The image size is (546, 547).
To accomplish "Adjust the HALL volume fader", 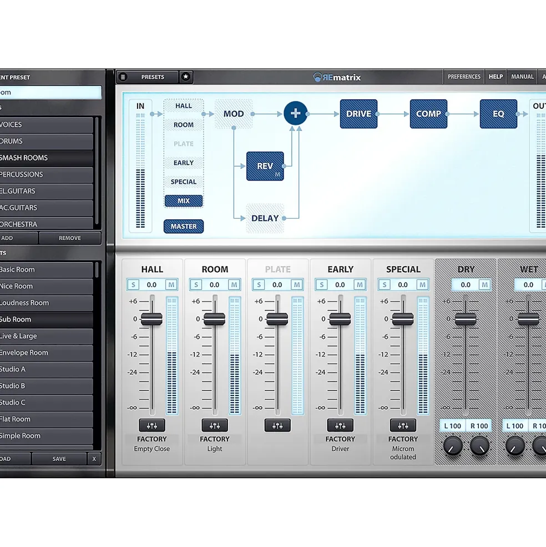I will pyautogui.click(x=151, y=319).
